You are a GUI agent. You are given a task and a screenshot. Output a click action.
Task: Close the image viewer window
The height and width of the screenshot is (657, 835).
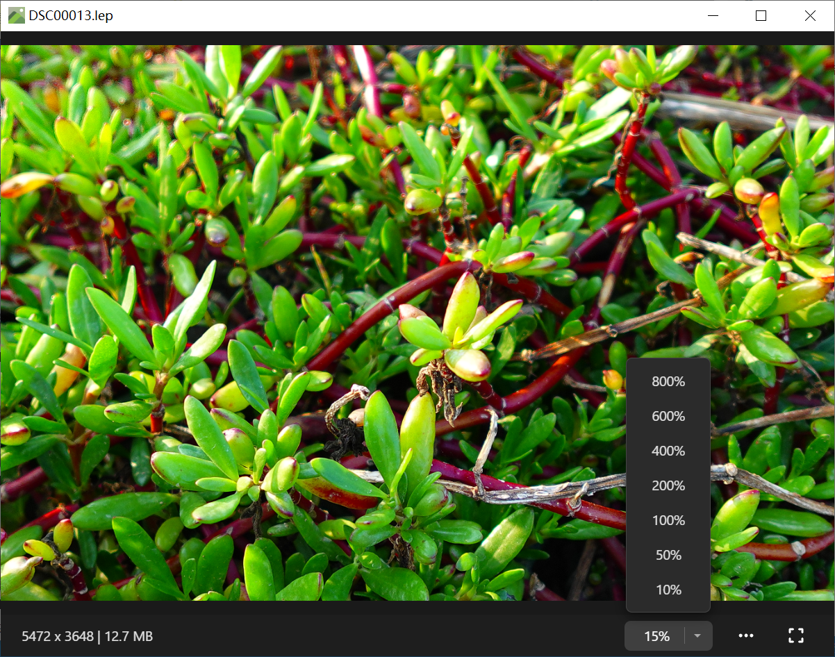[x=810, y=15]
